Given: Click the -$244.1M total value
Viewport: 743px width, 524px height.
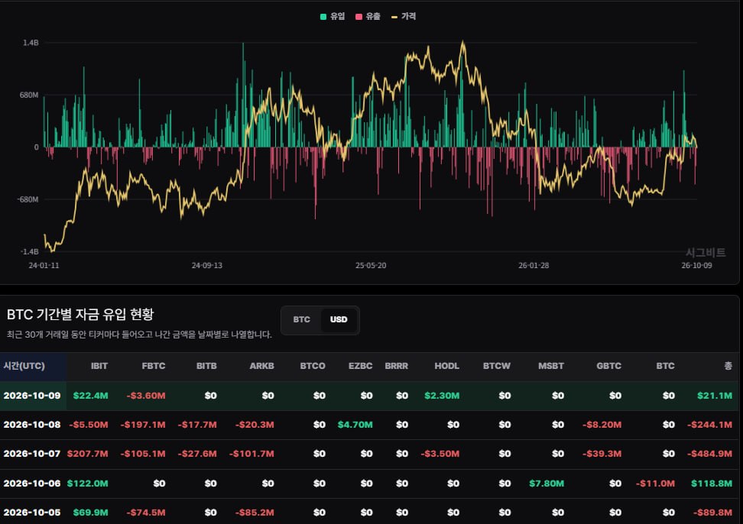Looking at the screenshot, I should point(710,425).
